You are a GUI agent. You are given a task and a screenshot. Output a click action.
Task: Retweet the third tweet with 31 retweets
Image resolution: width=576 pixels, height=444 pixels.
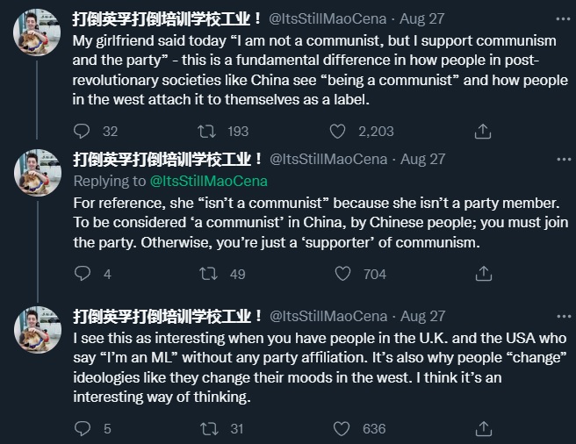207,428
